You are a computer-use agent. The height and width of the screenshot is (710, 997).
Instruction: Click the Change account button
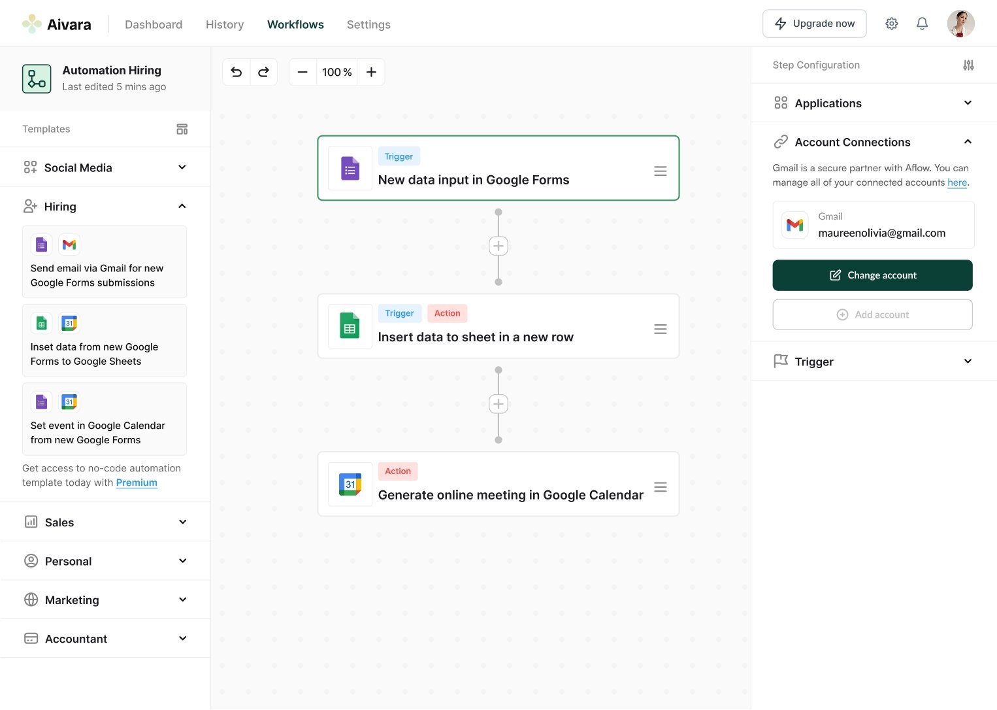click(872, 275)
